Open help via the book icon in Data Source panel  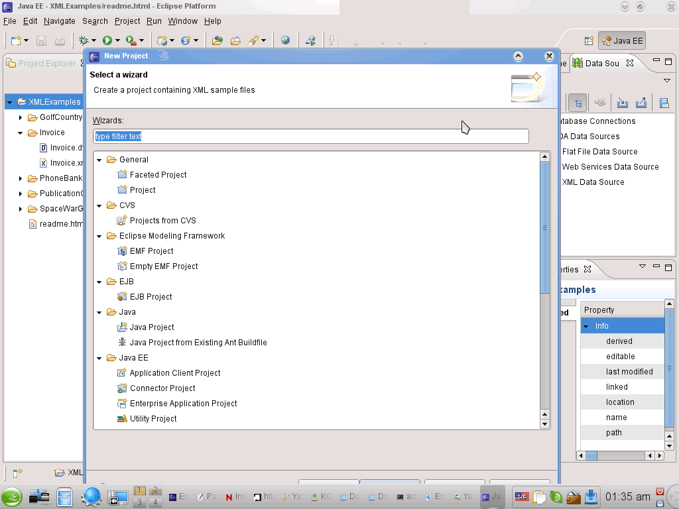click(664, 103)
